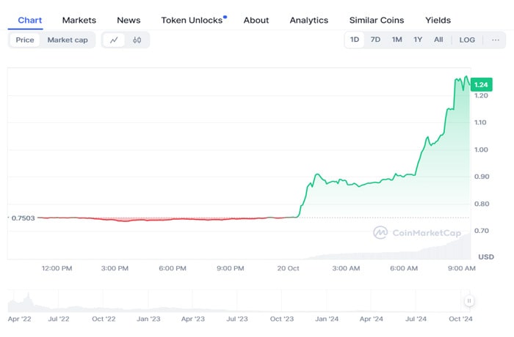The width and height of the screenshot is (514, 337).
Task: Select the 1M time range
Action: 397,40
